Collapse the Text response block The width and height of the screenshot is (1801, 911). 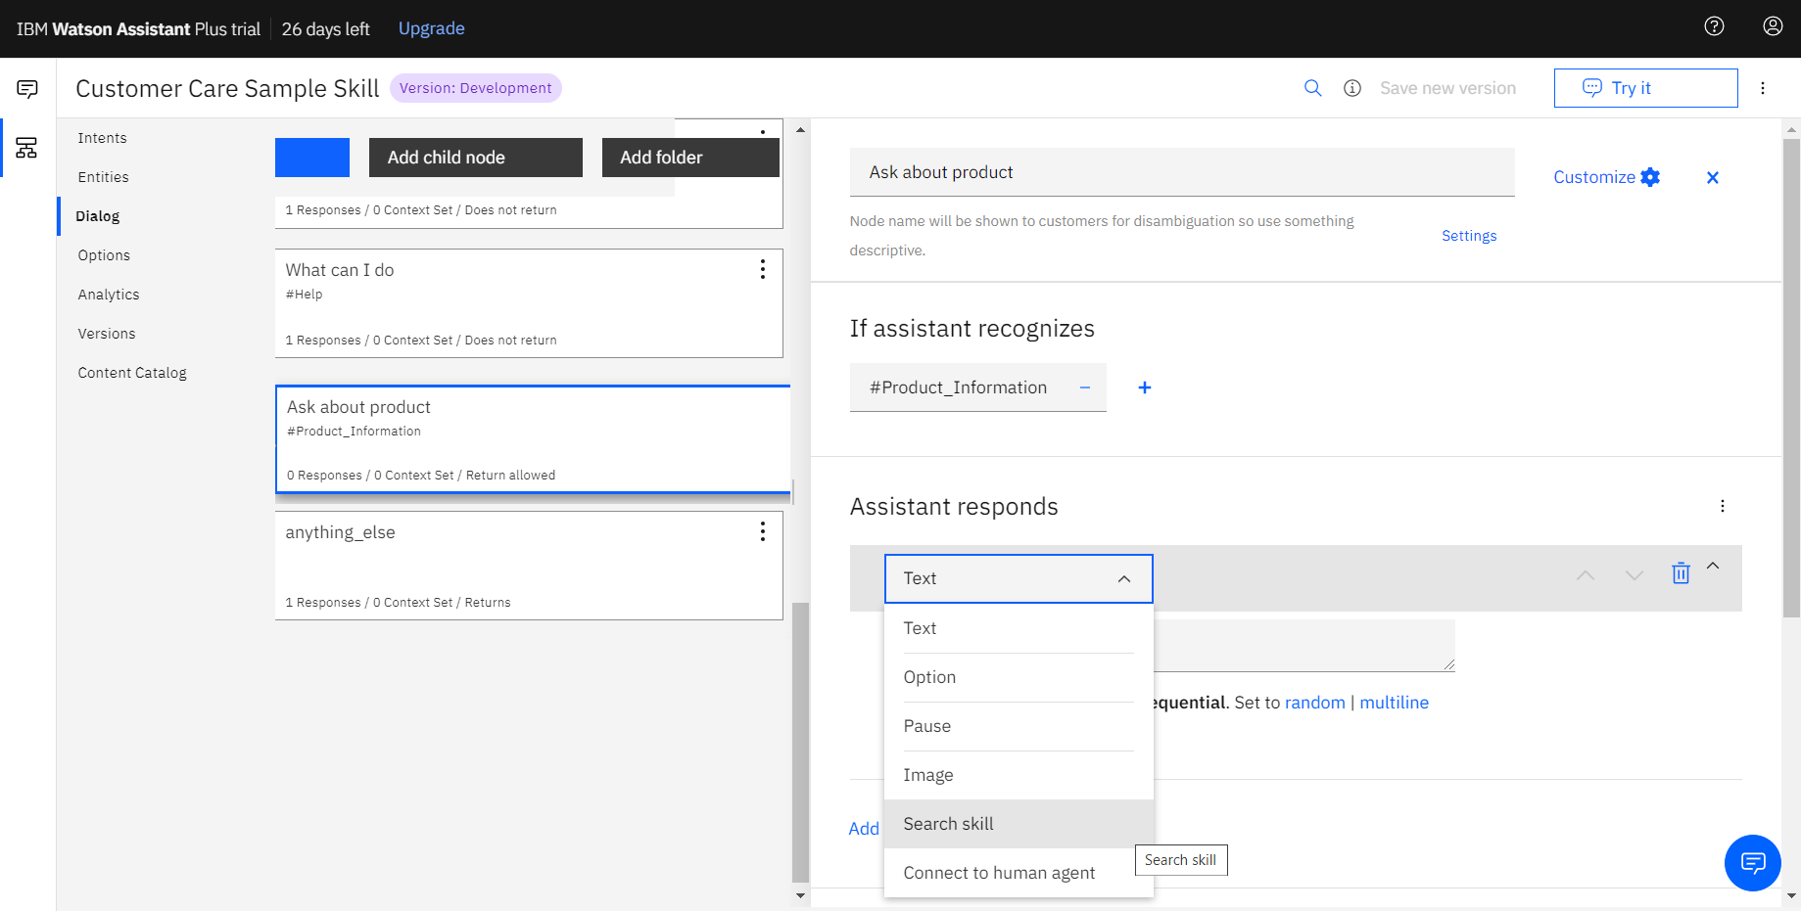(x=1713, y=566)
